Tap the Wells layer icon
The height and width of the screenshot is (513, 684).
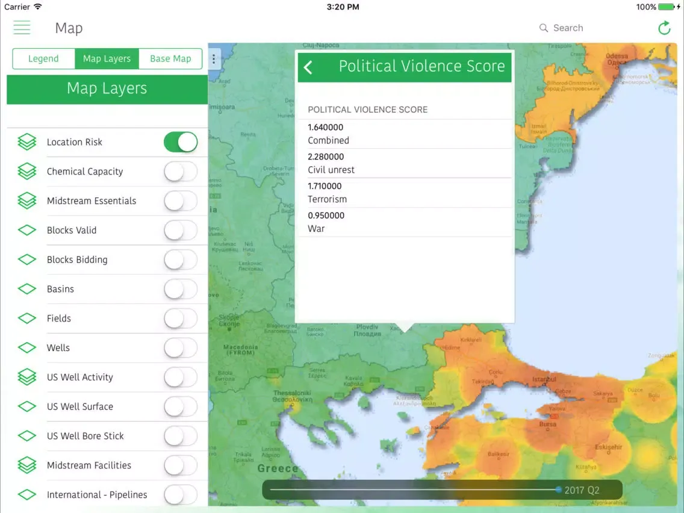(27, 347)
